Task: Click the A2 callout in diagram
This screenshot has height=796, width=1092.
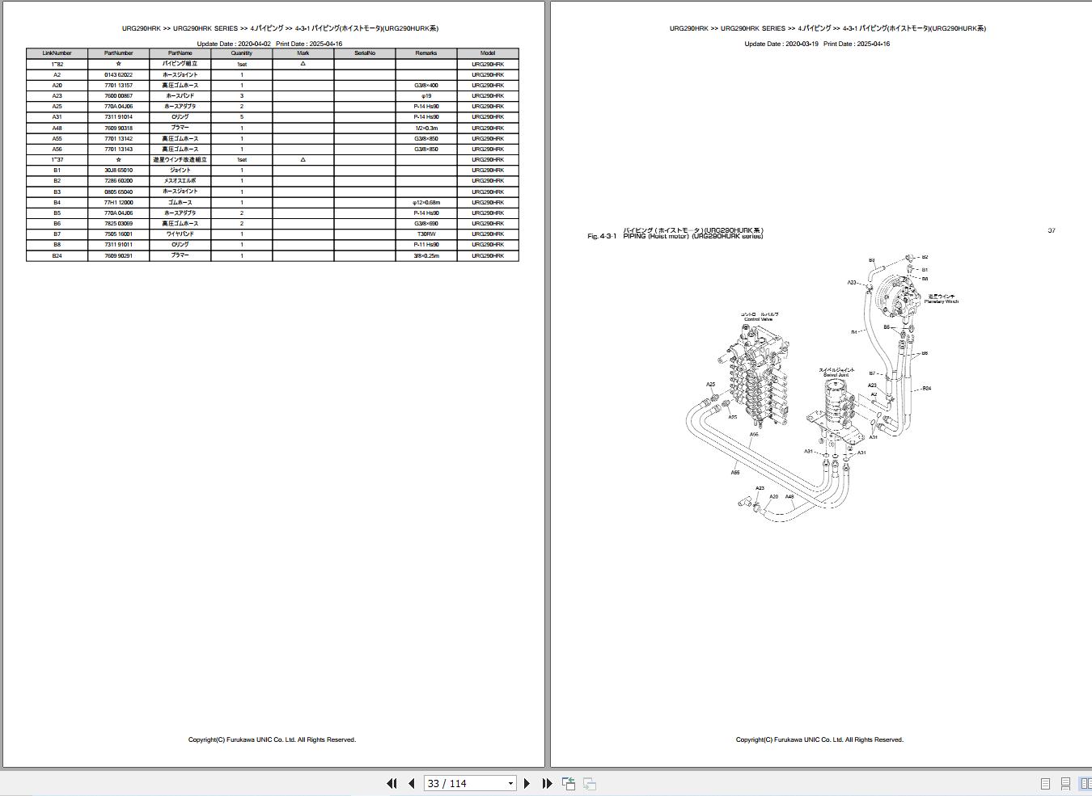Action: point(874,395)
